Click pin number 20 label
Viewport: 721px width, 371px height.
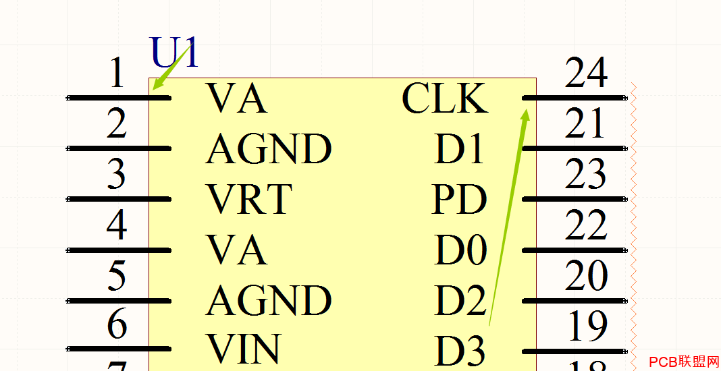click(586, 276)
